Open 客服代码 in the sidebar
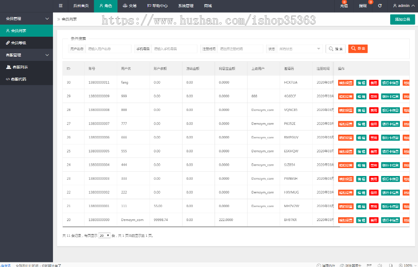 click(19, 79)
